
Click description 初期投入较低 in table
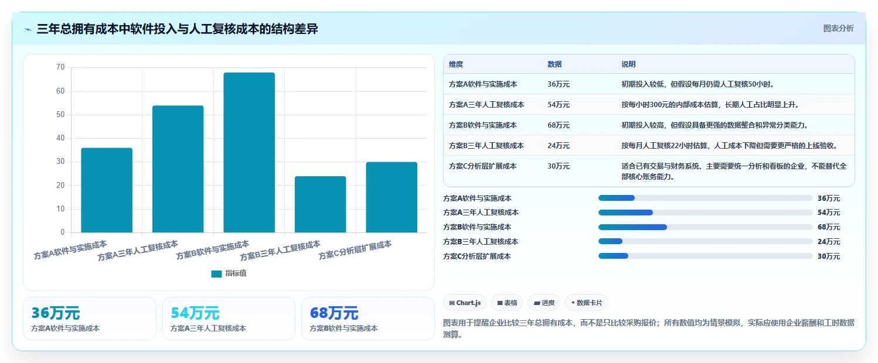(x=699, y=84)
